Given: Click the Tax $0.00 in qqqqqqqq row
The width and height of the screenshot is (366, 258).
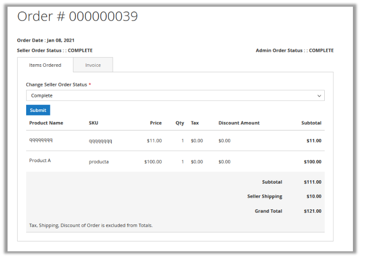Looking at the screenshot, I should click(197, 141).
